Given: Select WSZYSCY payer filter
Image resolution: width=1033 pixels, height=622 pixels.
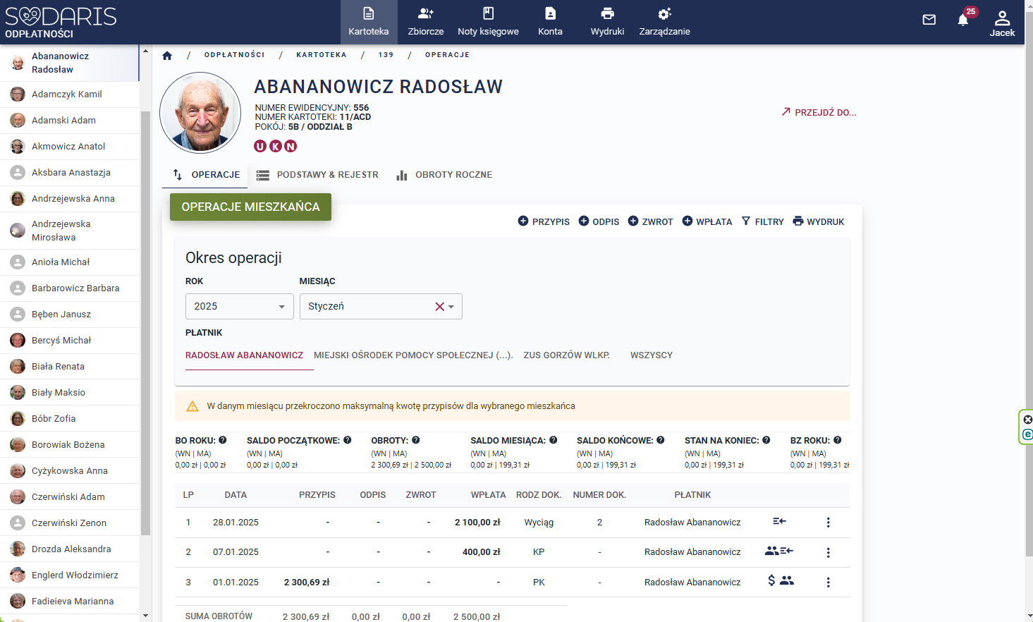Looking at the screenshot, I should pyautogui.click(x=651, y=355).
